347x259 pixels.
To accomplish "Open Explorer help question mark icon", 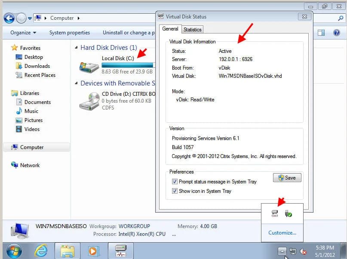I will [x=337, y=33].
